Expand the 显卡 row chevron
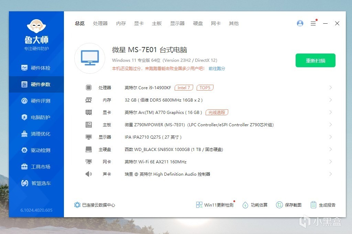The height and width of the screenshot is (234, 352). [x=330, y=112]
